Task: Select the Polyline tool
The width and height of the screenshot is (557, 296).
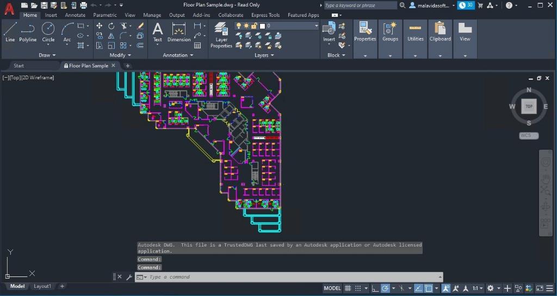Action: click(28, 32)
